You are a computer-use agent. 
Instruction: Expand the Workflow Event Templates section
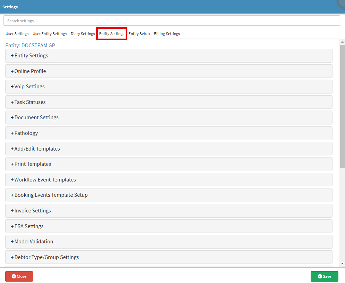click(x=169, y=180)
